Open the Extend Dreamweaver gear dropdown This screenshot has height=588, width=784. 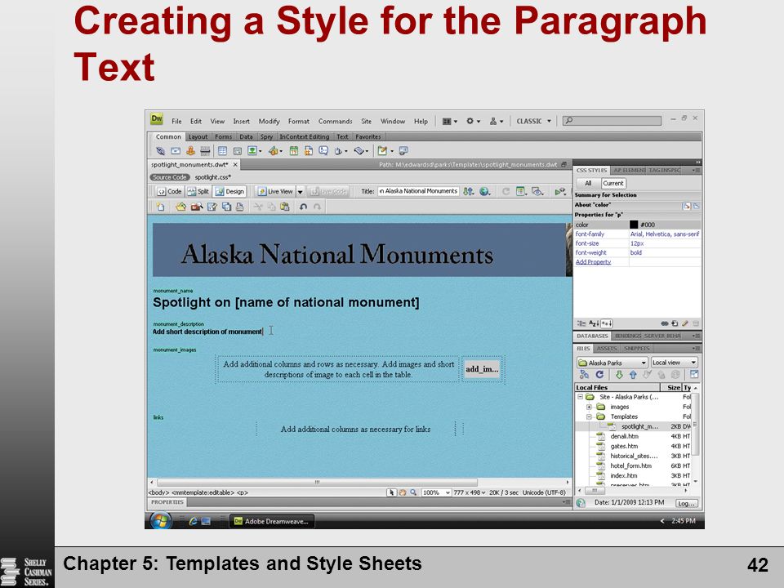[x=473, y=121]
